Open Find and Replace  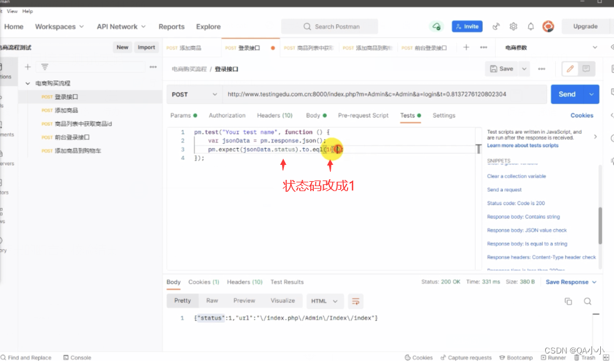click(26, 357)
